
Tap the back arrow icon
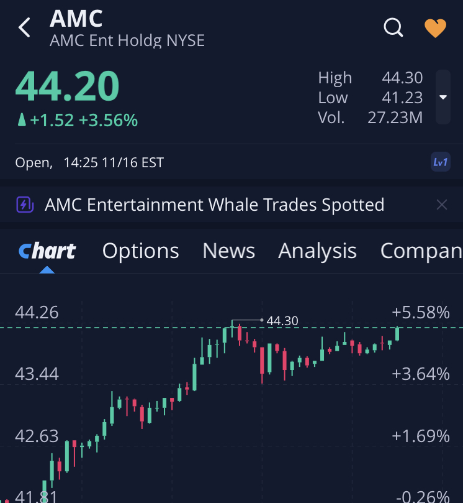pyautogui.click(x=25, y=28)
